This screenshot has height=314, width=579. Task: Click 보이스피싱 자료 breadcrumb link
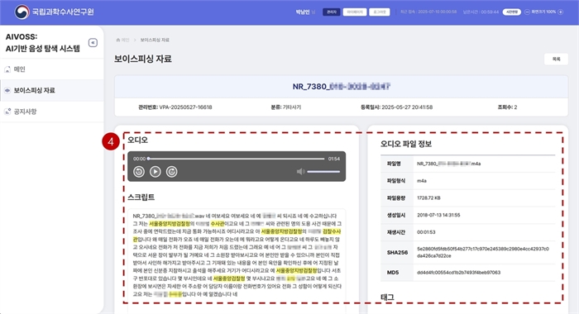155,40
